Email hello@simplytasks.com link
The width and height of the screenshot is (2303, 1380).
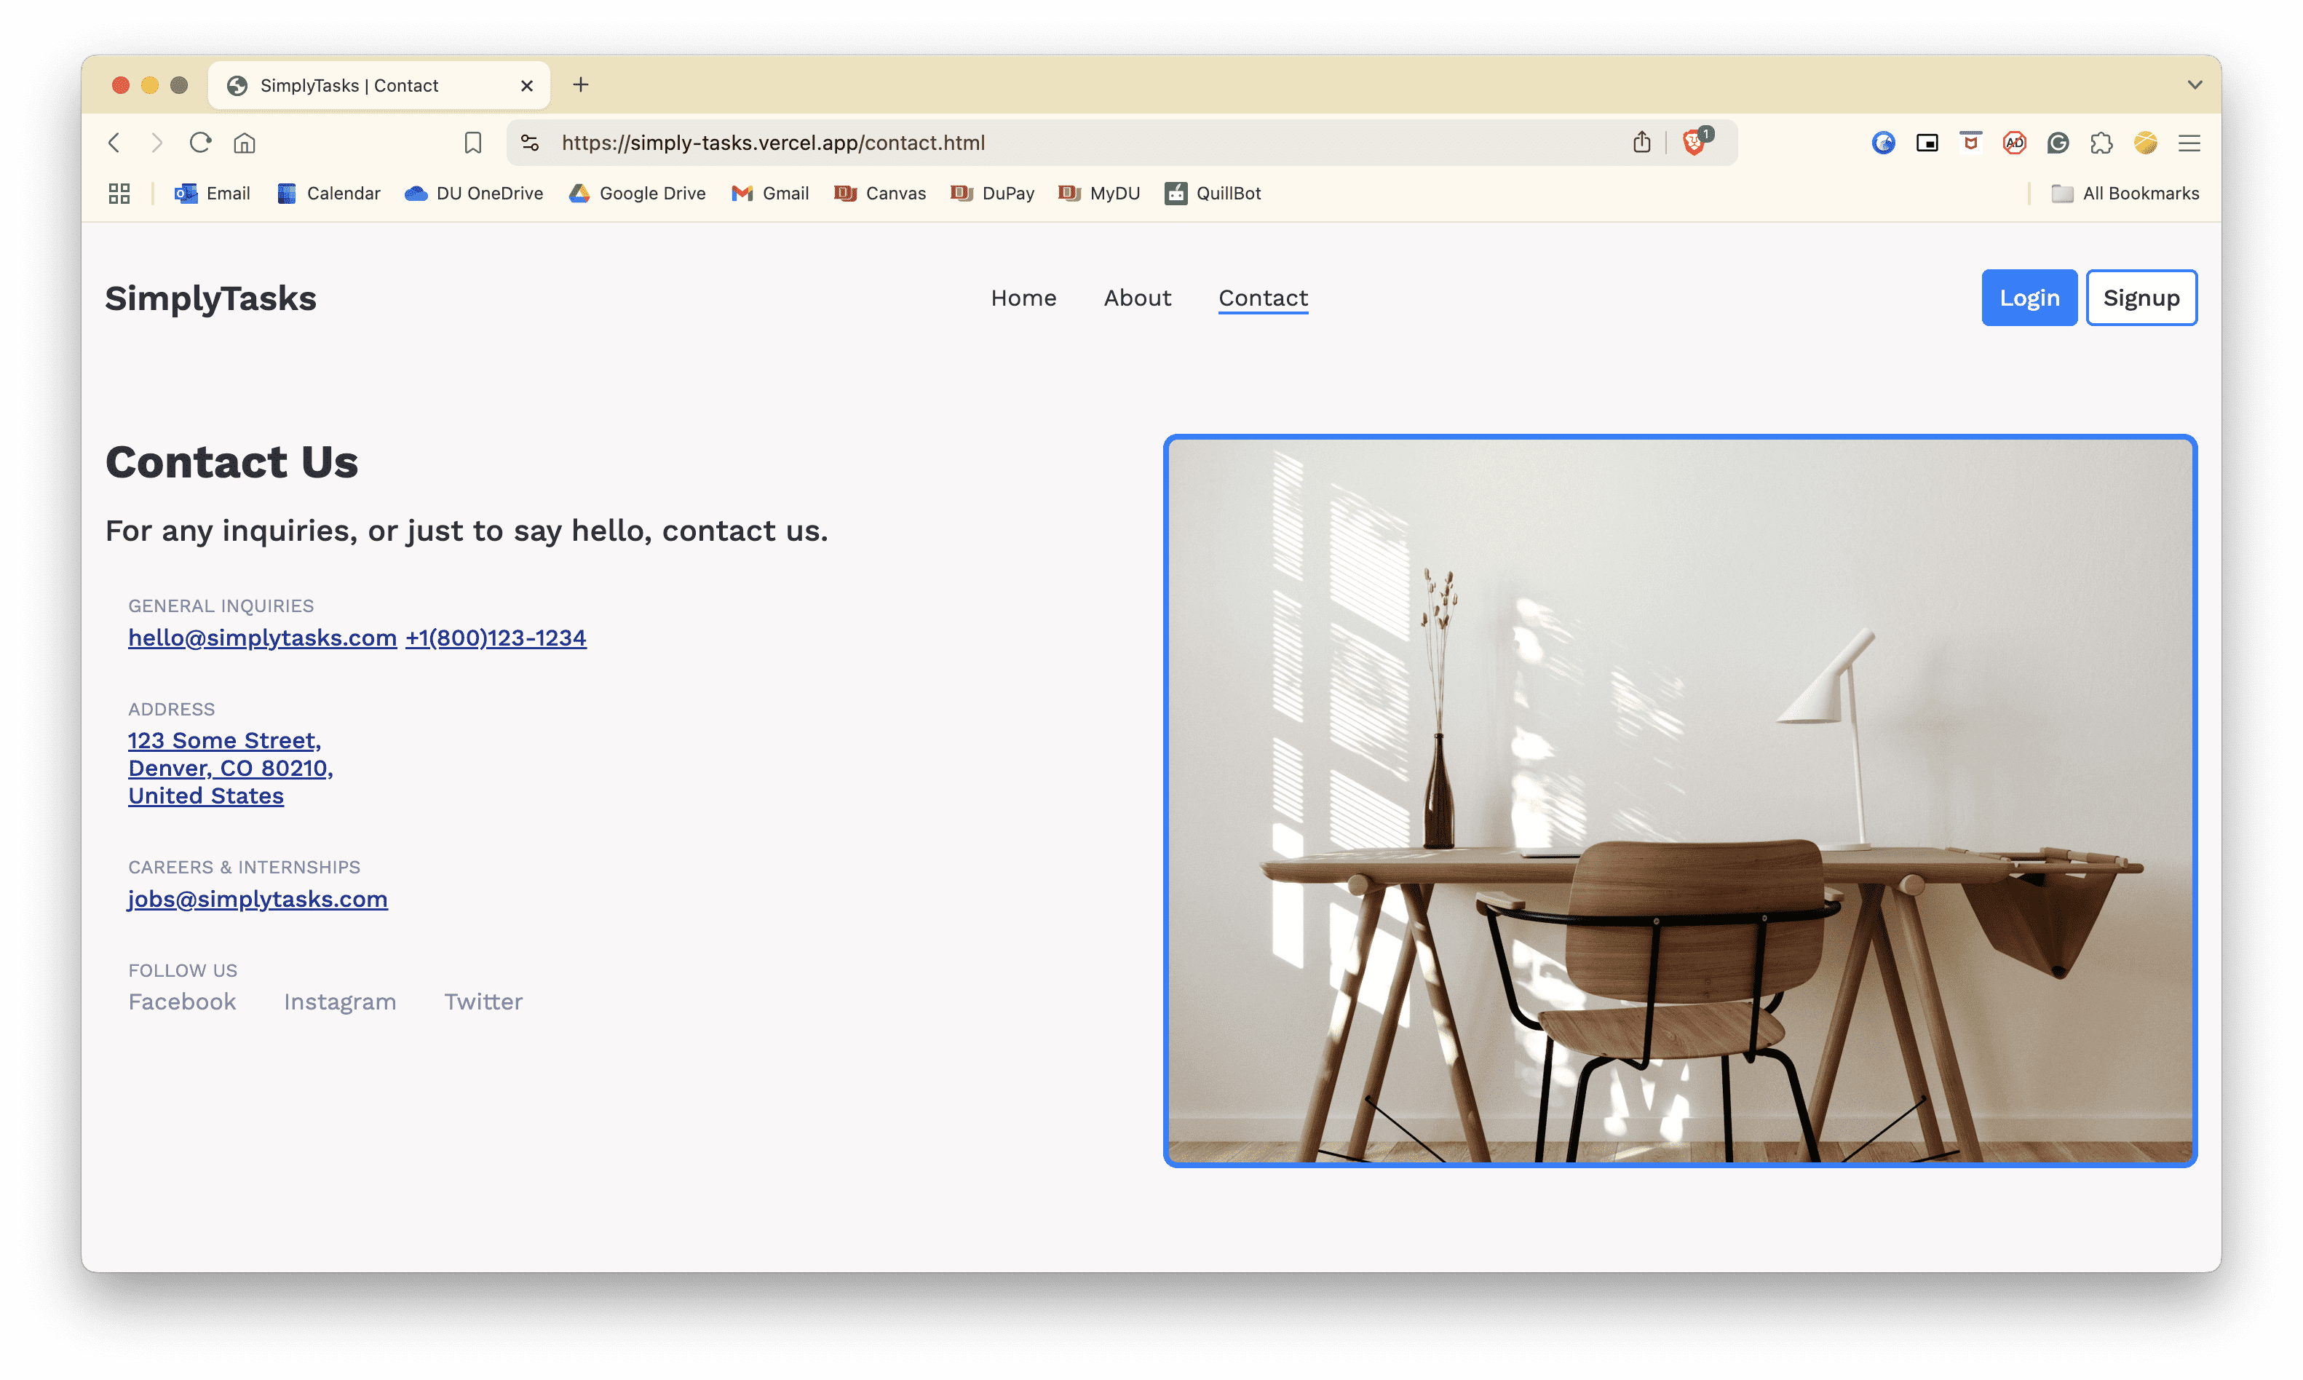click(x=262, y=638)
